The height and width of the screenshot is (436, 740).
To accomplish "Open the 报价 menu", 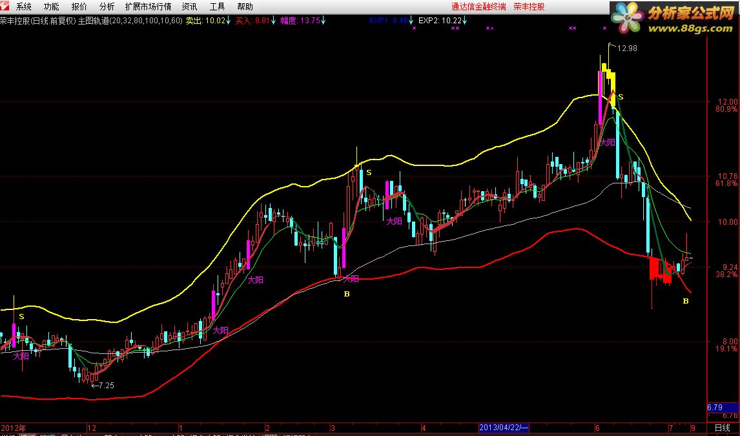I will pyautogui.click(x=79, y=6).
